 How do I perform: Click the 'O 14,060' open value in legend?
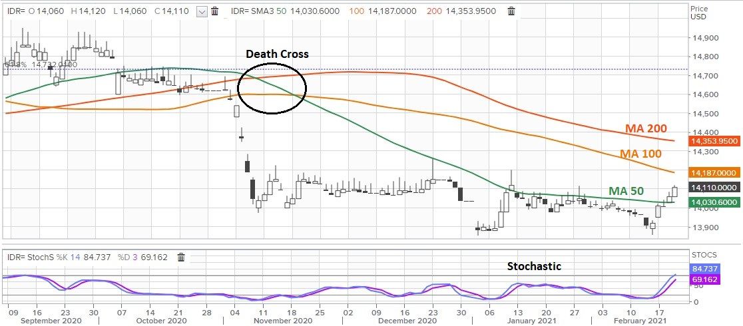pyautogui.click(x=47, y=11)
